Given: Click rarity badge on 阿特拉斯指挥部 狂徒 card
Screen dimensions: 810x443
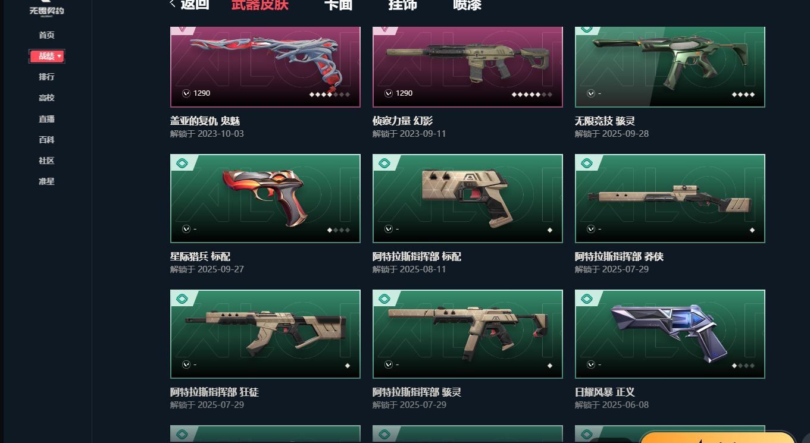Looking at the screenshot, I should [183, 299].
